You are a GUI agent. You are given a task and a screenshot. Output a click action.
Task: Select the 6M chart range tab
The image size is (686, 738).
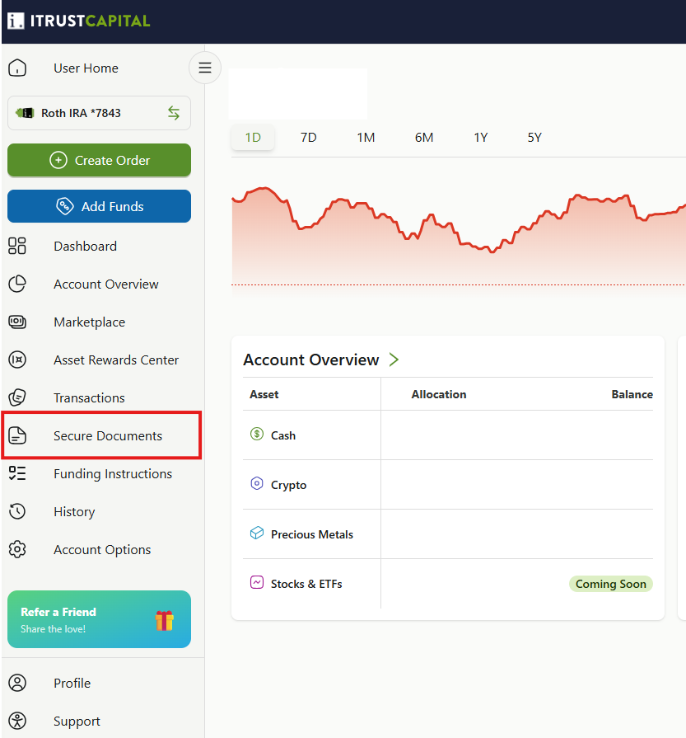click(424, 138)
